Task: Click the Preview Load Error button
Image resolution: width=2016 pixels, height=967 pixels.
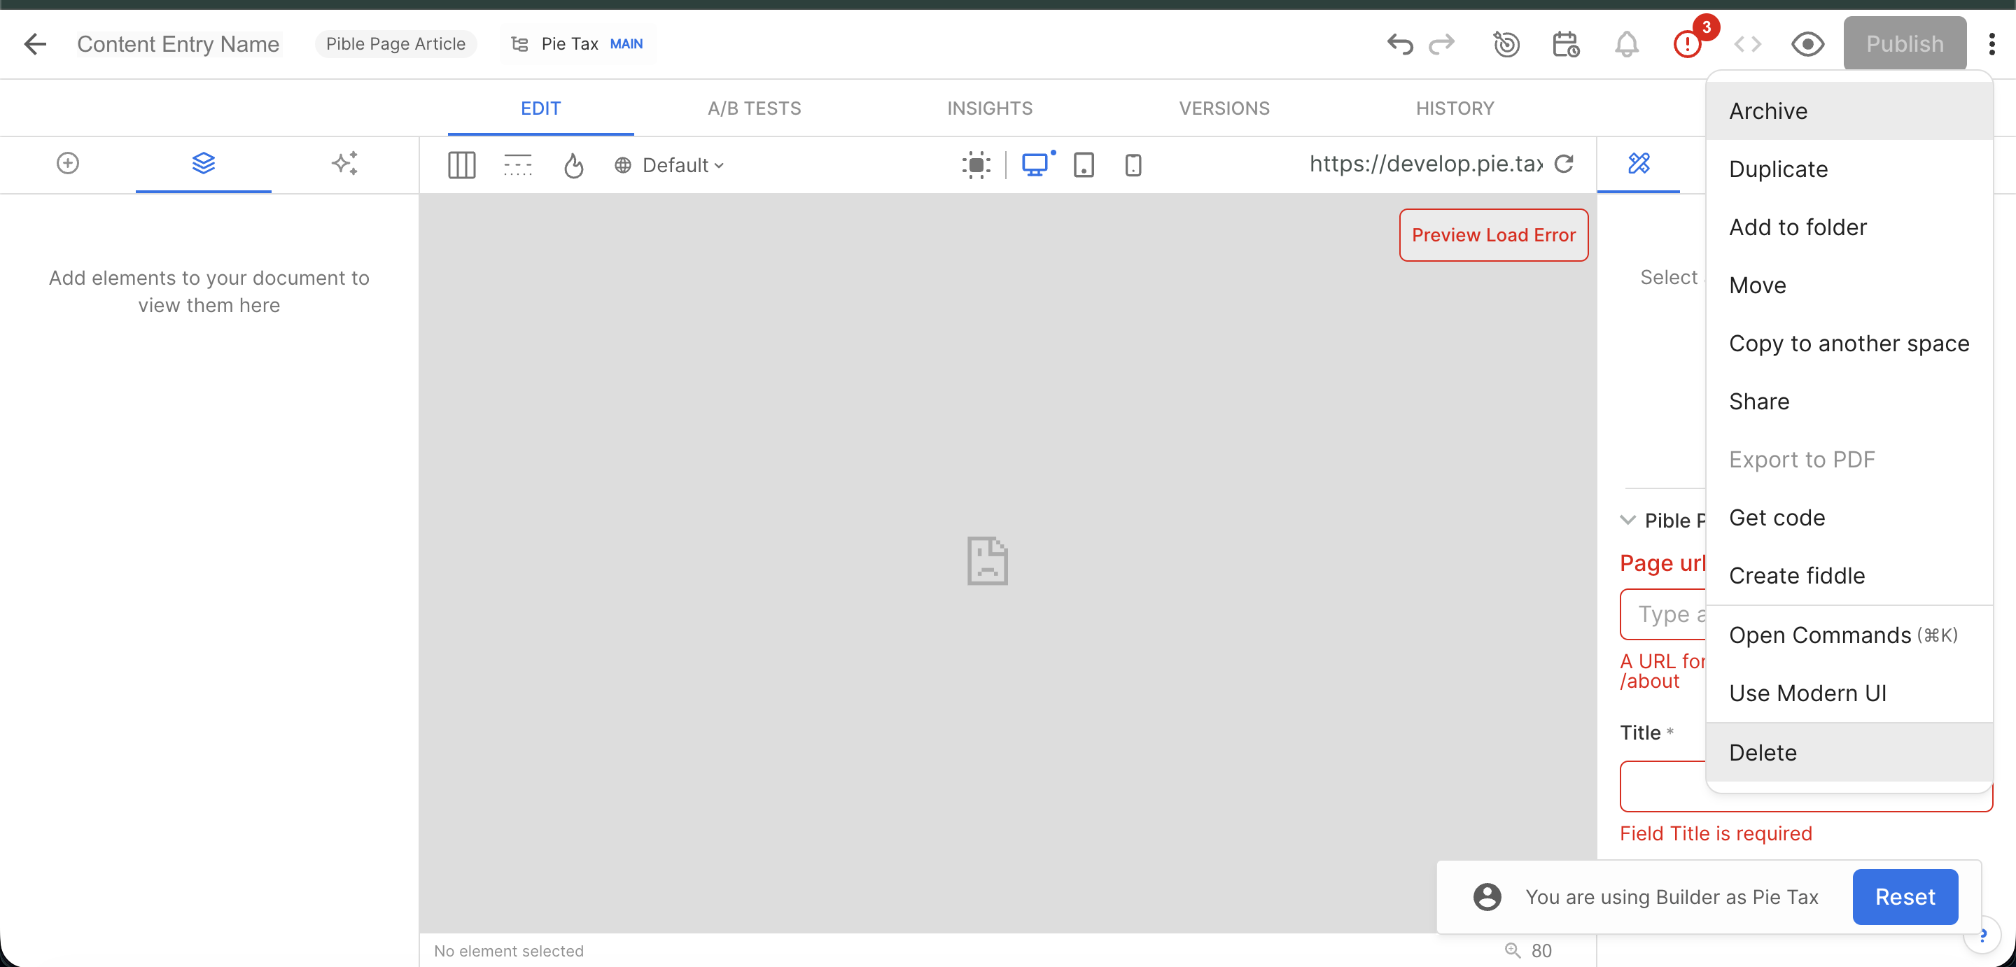Action: coord(1492,234)
